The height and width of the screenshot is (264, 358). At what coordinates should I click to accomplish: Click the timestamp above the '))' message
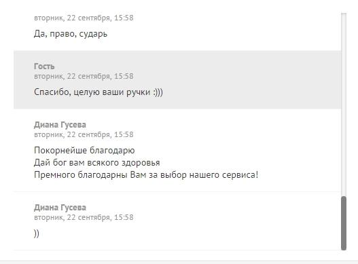point(84,217)
